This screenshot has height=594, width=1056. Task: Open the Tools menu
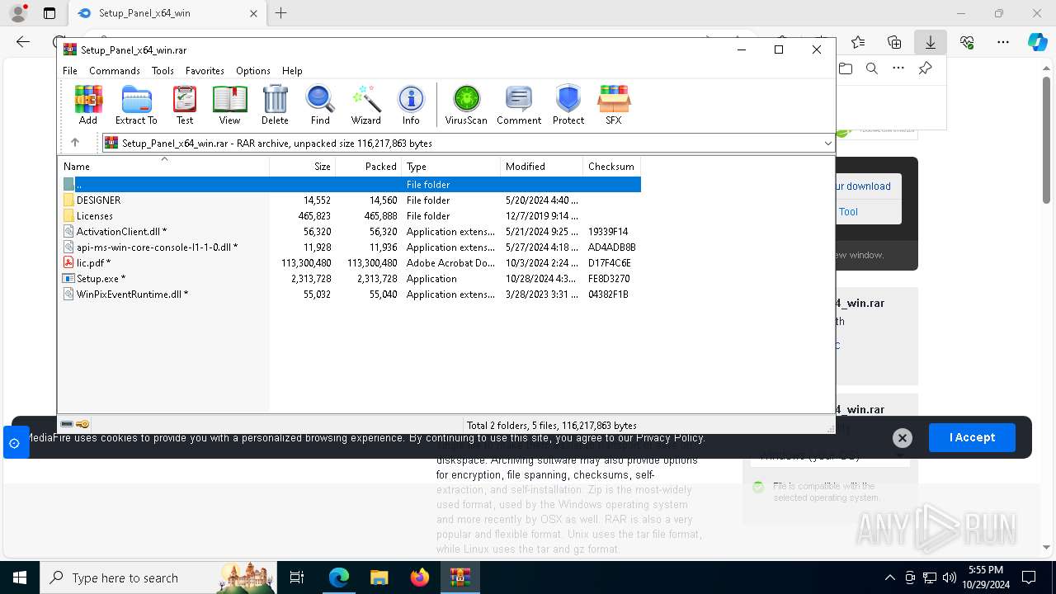[163, 71]
